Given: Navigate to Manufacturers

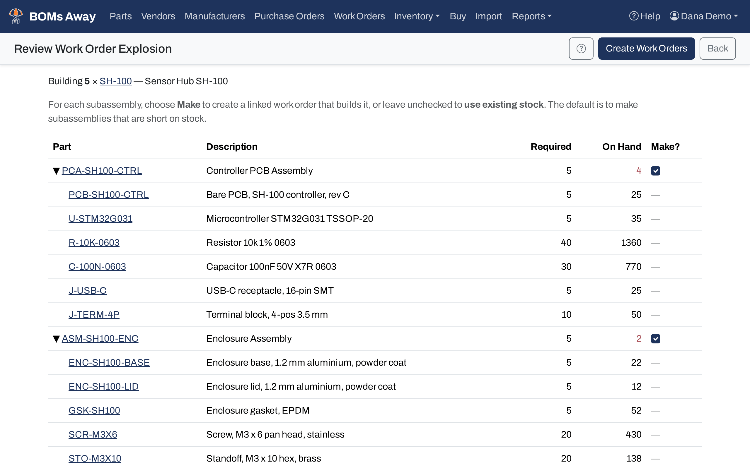Looking at the screenshot, I should click(215, 16).
